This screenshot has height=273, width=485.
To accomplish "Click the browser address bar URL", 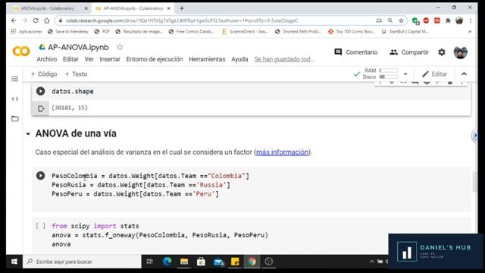I will pos(182,20).
